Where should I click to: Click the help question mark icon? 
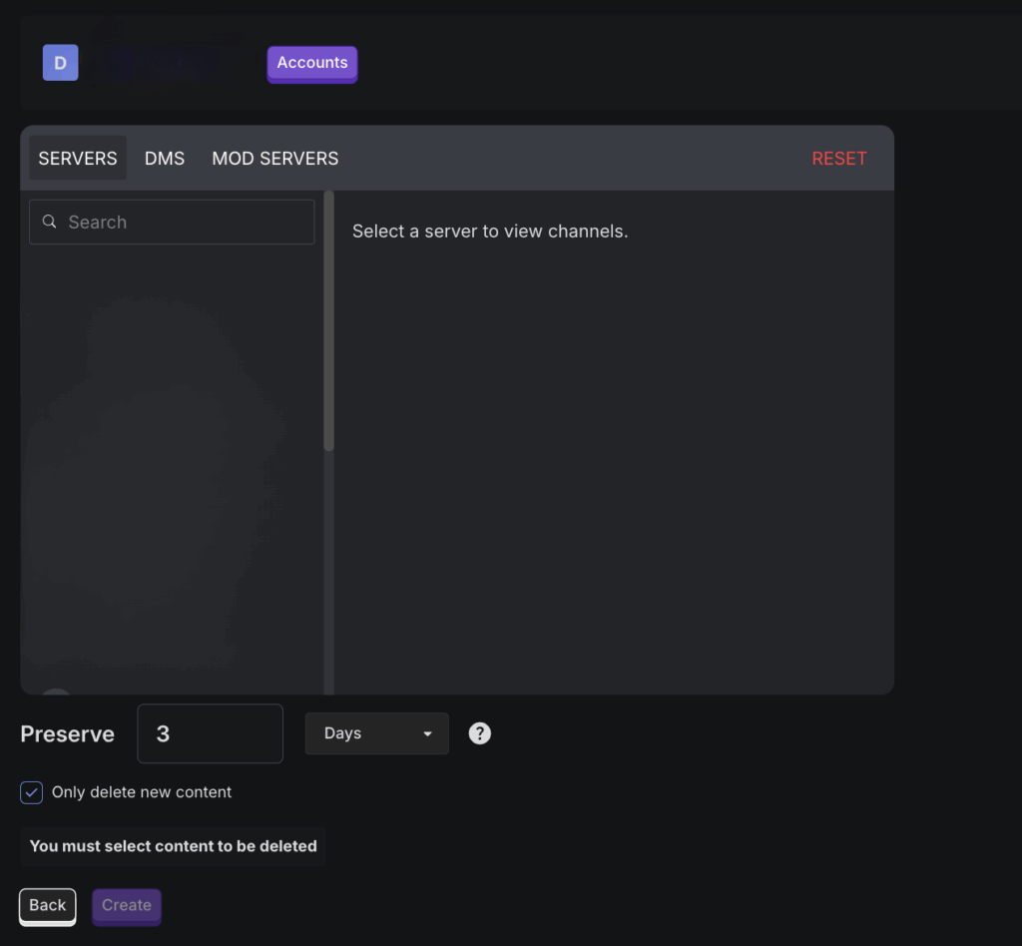coord(480,733)
